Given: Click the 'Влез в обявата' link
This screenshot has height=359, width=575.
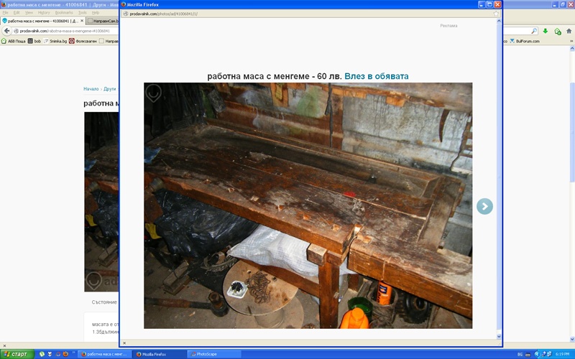Looking at the screenshot, I should tap(377, 76).
